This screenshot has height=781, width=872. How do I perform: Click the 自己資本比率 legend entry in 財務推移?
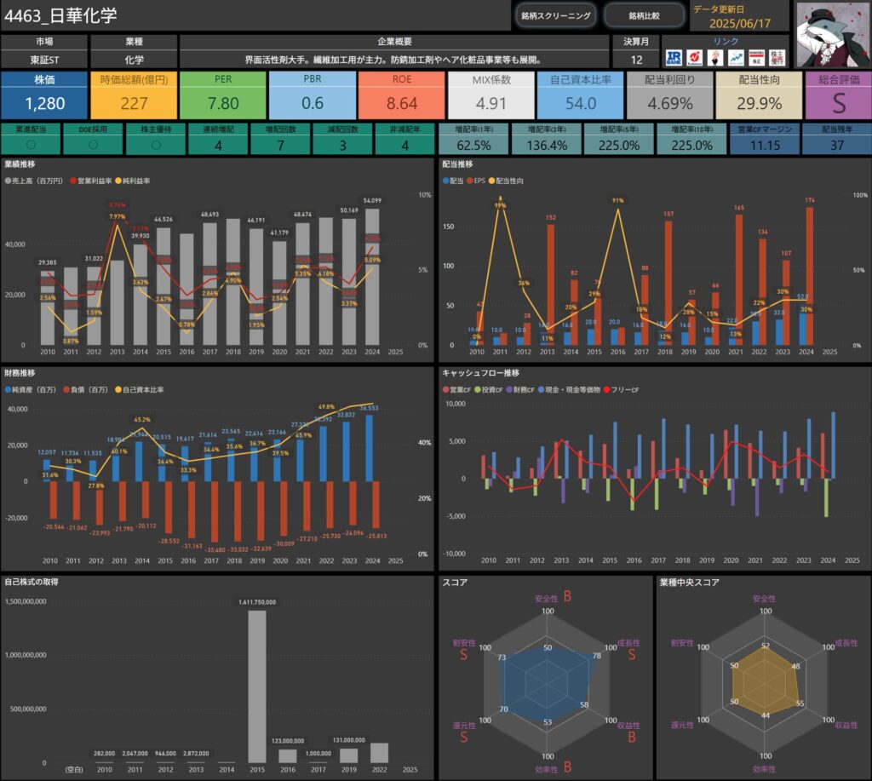(139, 389)
